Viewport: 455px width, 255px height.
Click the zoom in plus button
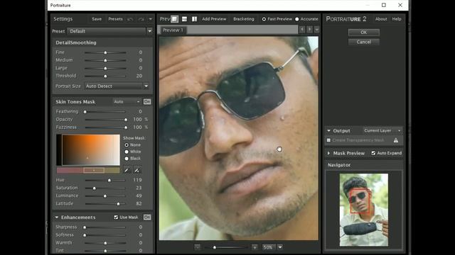(x=255, y=247)
